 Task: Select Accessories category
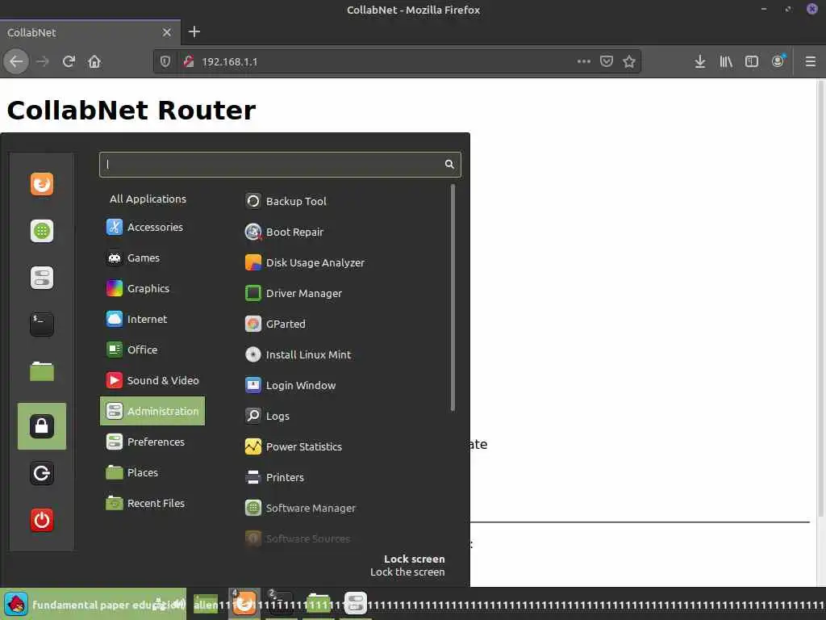coord(145,227)
